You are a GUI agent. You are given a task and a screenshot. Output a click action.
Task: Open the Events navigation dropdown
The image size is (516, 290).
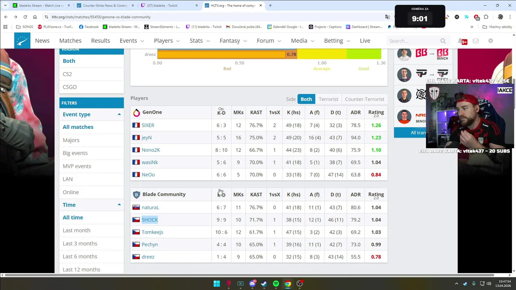coord(131,41)
